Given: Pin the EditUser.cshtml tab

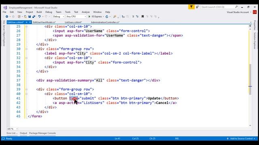Looking at the screenshot, I should click(x=27, y=22).
